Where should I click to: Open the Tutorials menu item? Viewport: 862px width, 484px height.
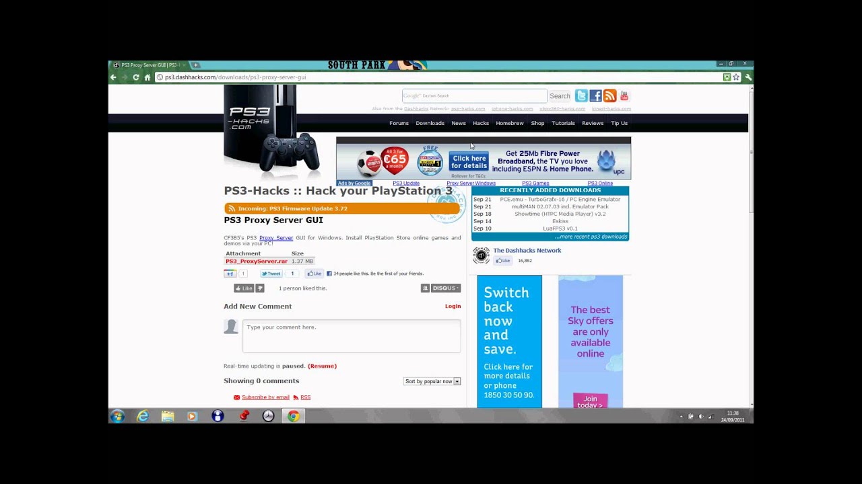coord(563,123)
